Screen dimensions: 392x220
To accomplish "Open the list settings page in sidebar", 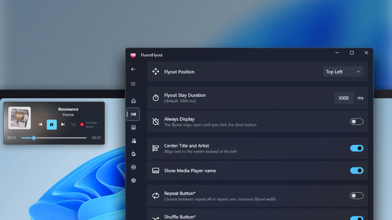I will coord(133,127).
